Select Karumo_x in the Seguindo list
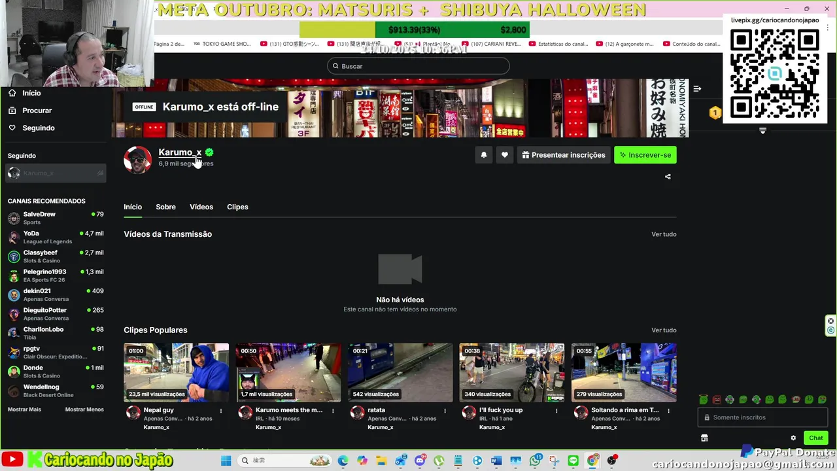Screen dimensions: 837x471 point(56,173)
